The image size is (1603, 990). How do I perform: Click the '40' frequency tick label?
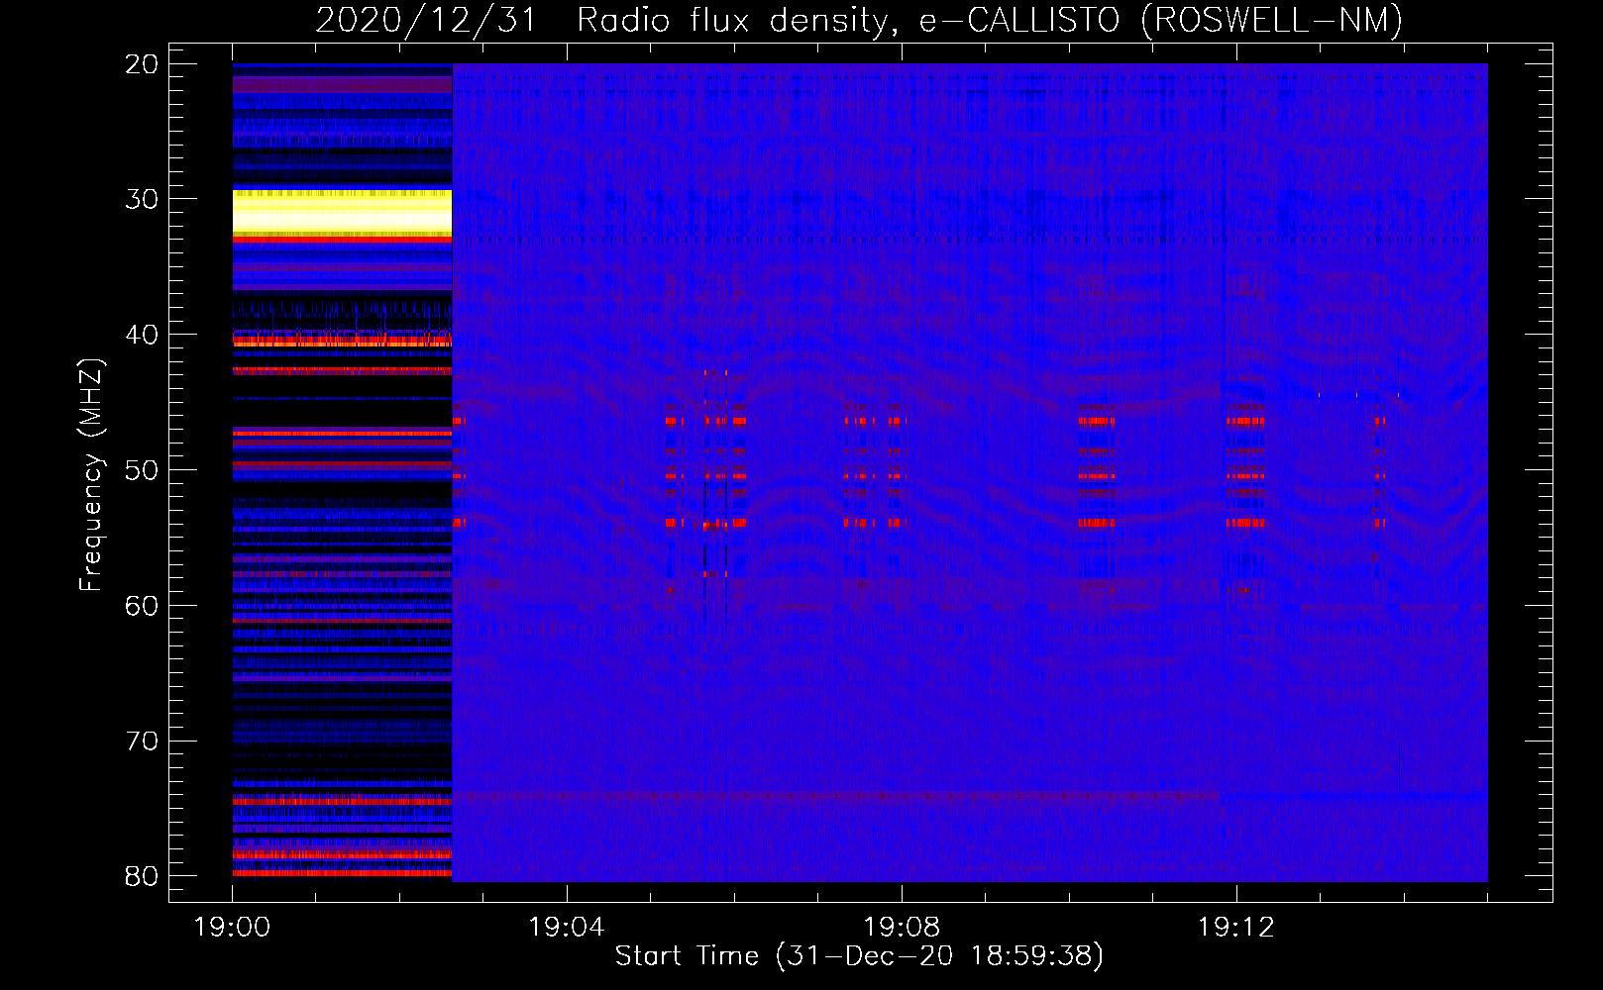coord(142,335)
